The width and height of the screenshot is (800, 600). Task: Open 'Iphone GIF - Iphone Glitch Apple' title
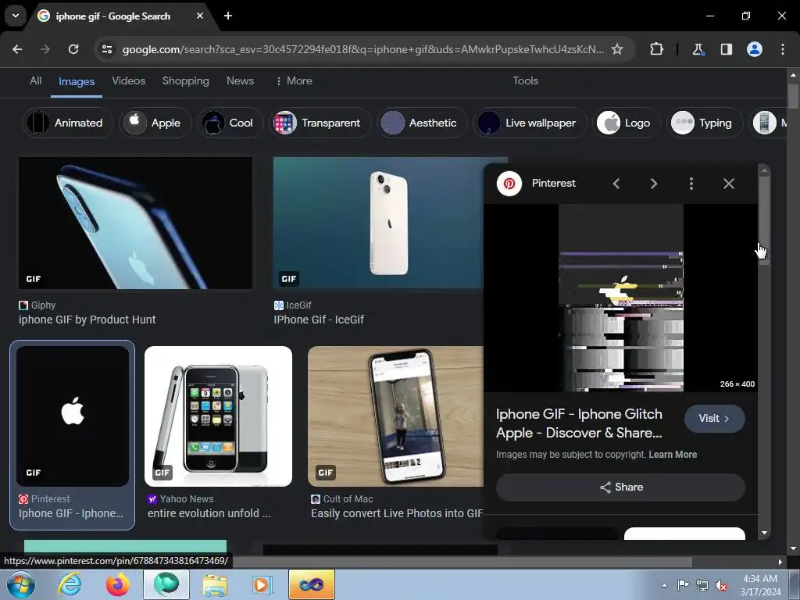pyautogui.click(x=579, y=423)
